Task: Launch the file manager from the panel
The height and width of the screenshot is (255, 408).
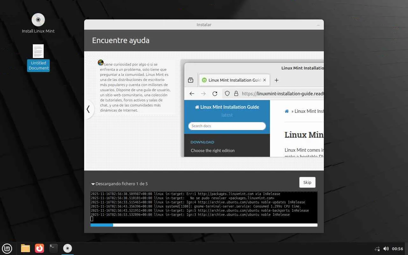Action: tap(25, 248)
